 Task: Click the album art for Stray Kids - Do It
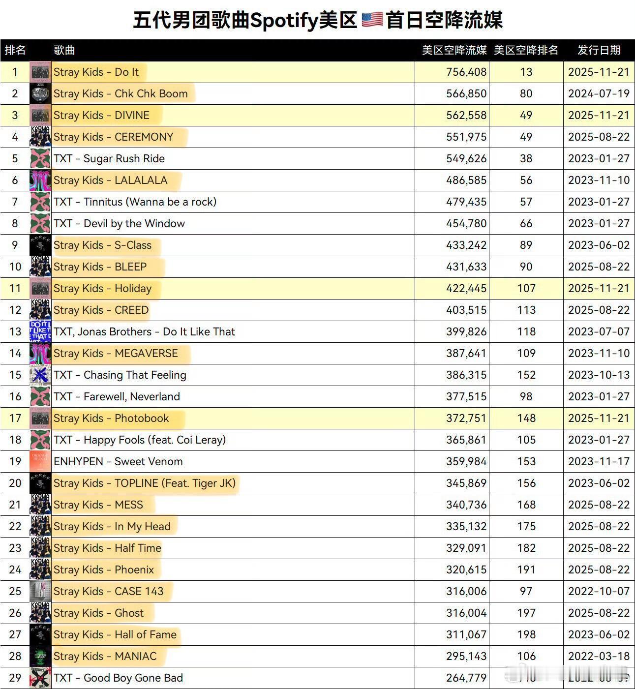pos(40,72)
